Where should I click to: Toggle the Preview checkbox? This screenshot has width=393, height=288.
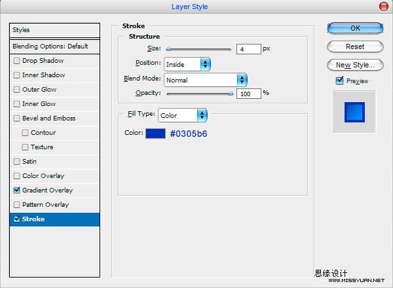pyautogui.click(x=339, y=81)
